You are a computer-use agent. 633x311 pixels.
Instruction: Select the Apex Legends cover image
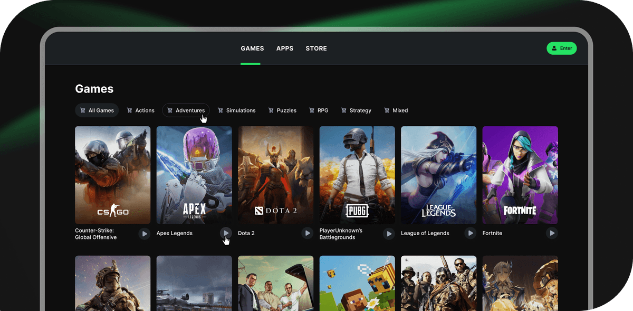coord(194,175)
